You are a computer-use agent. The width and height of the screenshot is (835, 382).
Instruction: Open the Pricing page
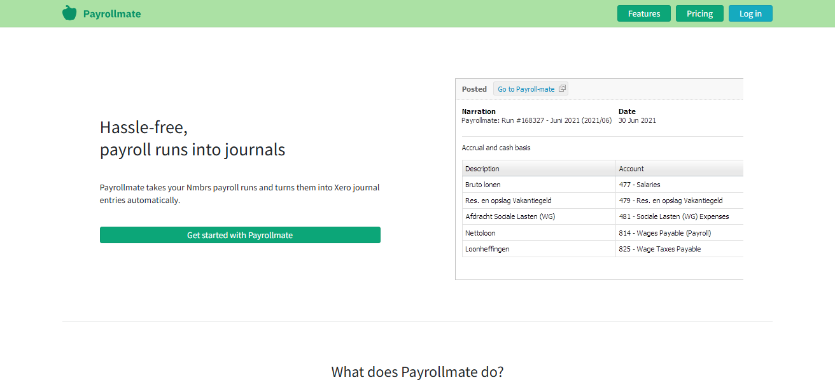tap(699, 13)
